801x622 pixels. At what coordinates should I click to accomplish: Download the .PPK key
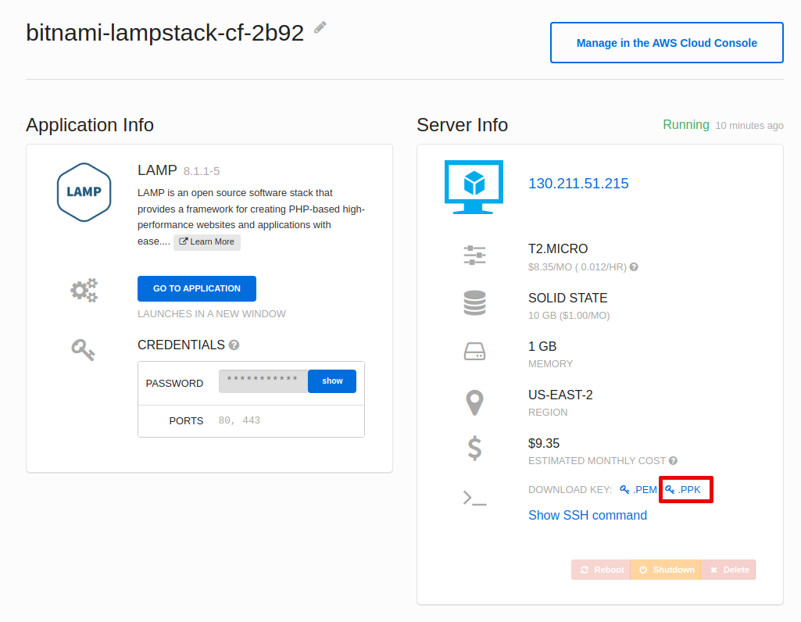pos(682,490)
